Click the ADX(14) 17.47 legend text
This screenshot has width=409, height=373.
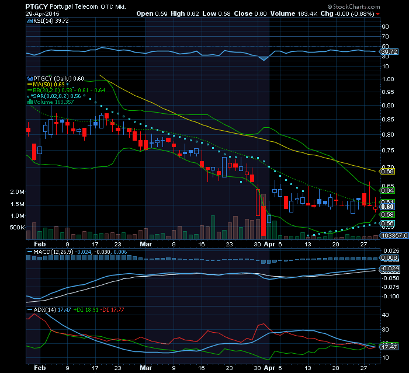pyautogui.click(x=52, y=309)
